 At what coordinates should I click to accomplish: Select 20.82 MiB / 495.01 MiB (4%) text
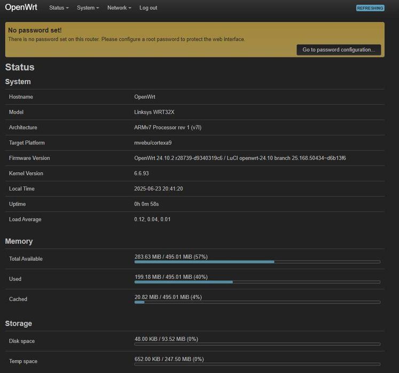pyautogui.click(x=168, y=297)
